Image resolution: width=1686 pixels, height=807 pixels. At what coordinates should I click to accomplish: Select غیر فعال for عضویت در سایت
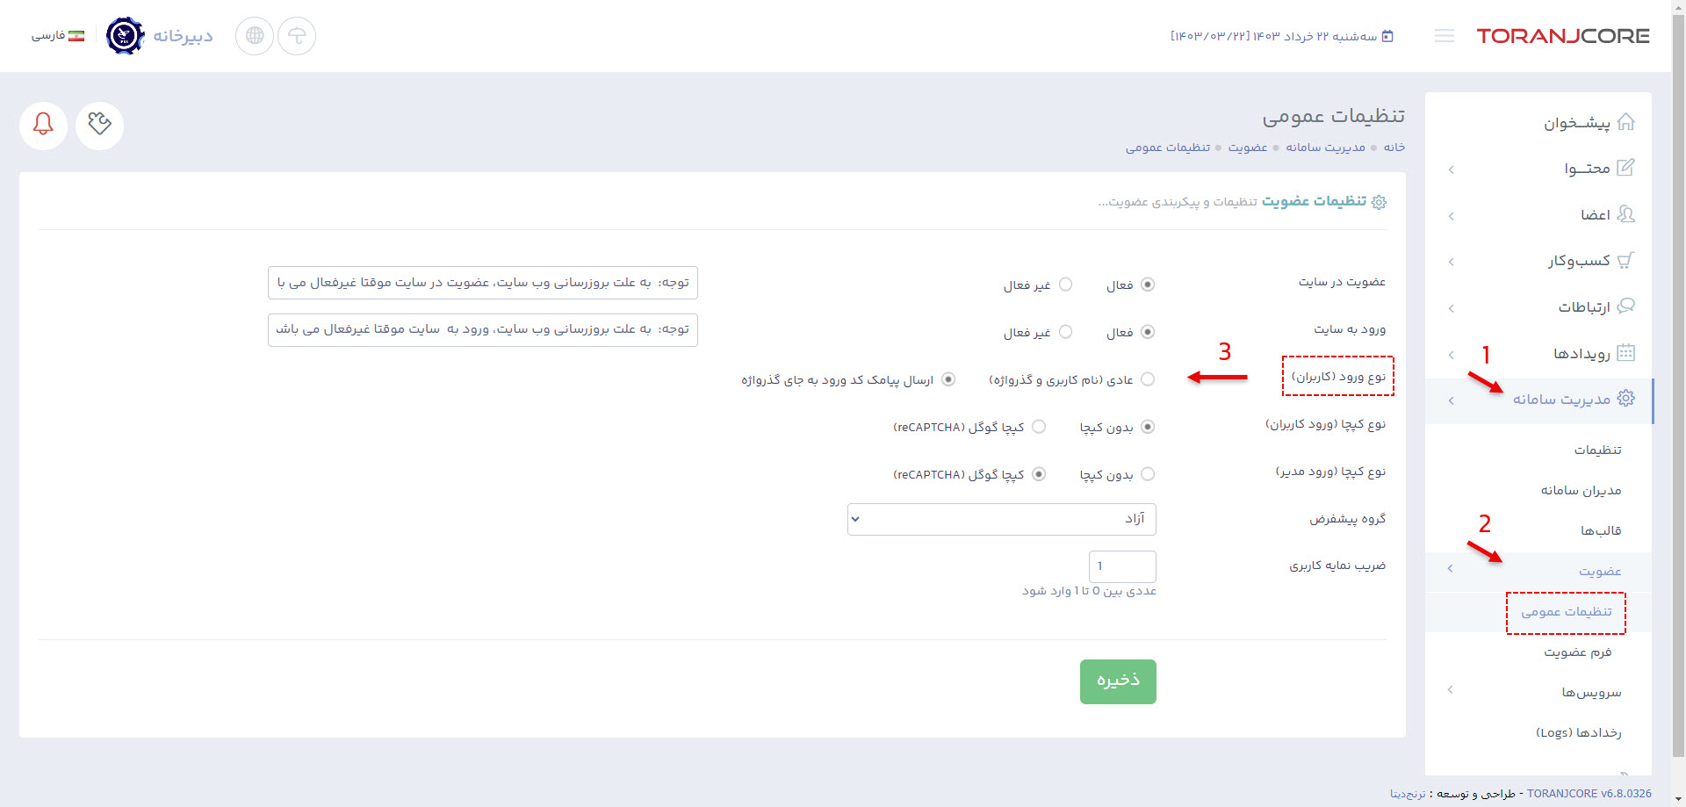pyautogui.click(x=1065, y=285)
